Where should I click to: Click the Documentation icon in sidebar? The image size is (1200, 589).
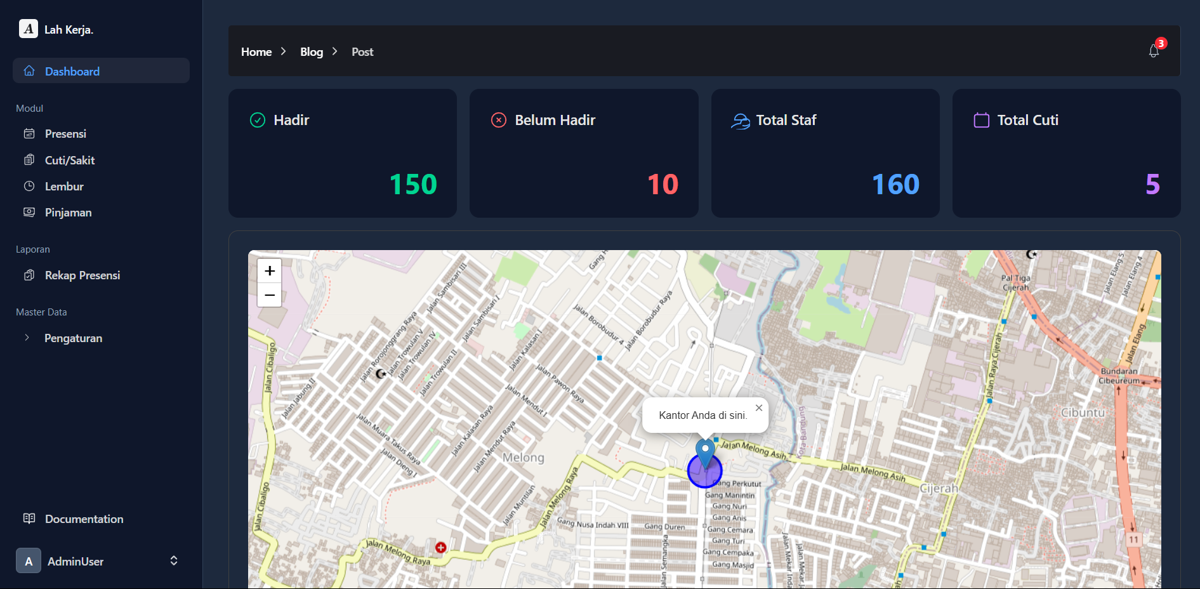[29, 519]
